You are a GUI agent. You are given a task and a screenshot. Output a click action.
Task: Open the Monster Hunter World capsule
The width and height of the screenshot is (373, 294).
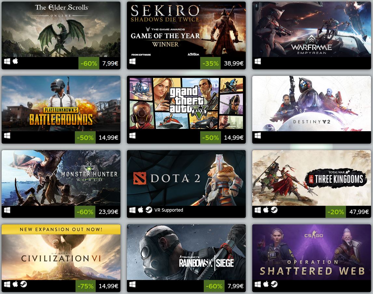click(61, 178)
